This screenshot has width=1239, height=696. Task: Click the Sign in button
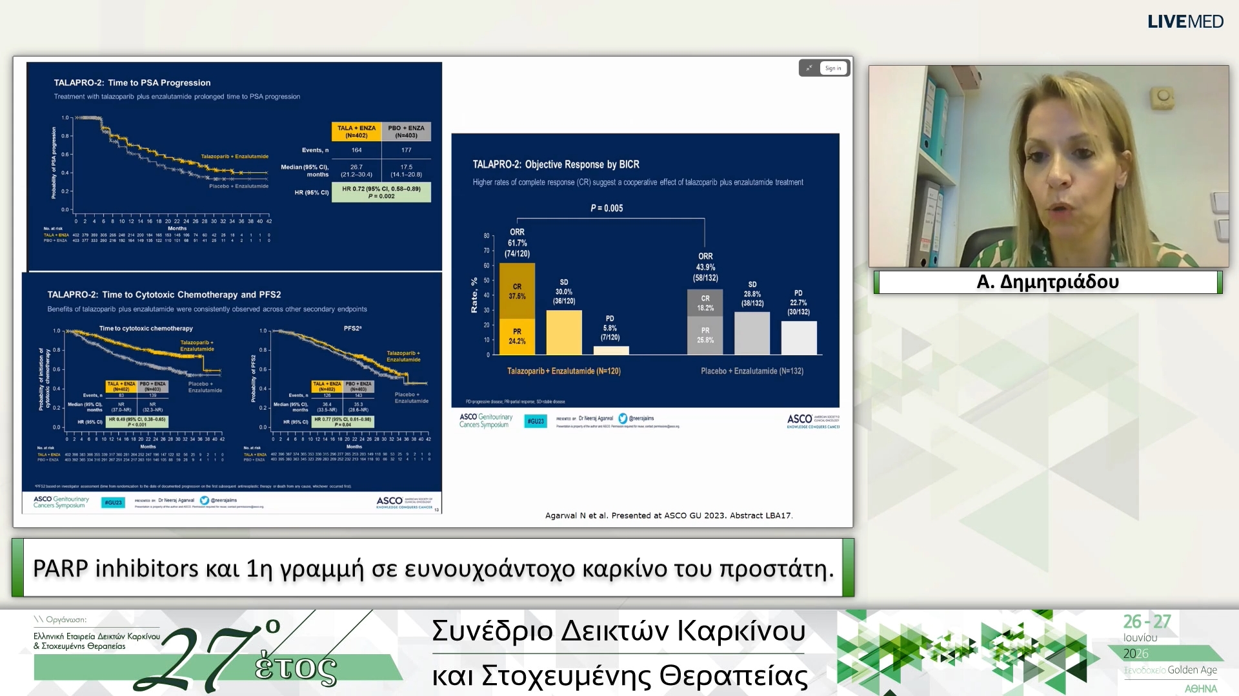coord(833,68)
